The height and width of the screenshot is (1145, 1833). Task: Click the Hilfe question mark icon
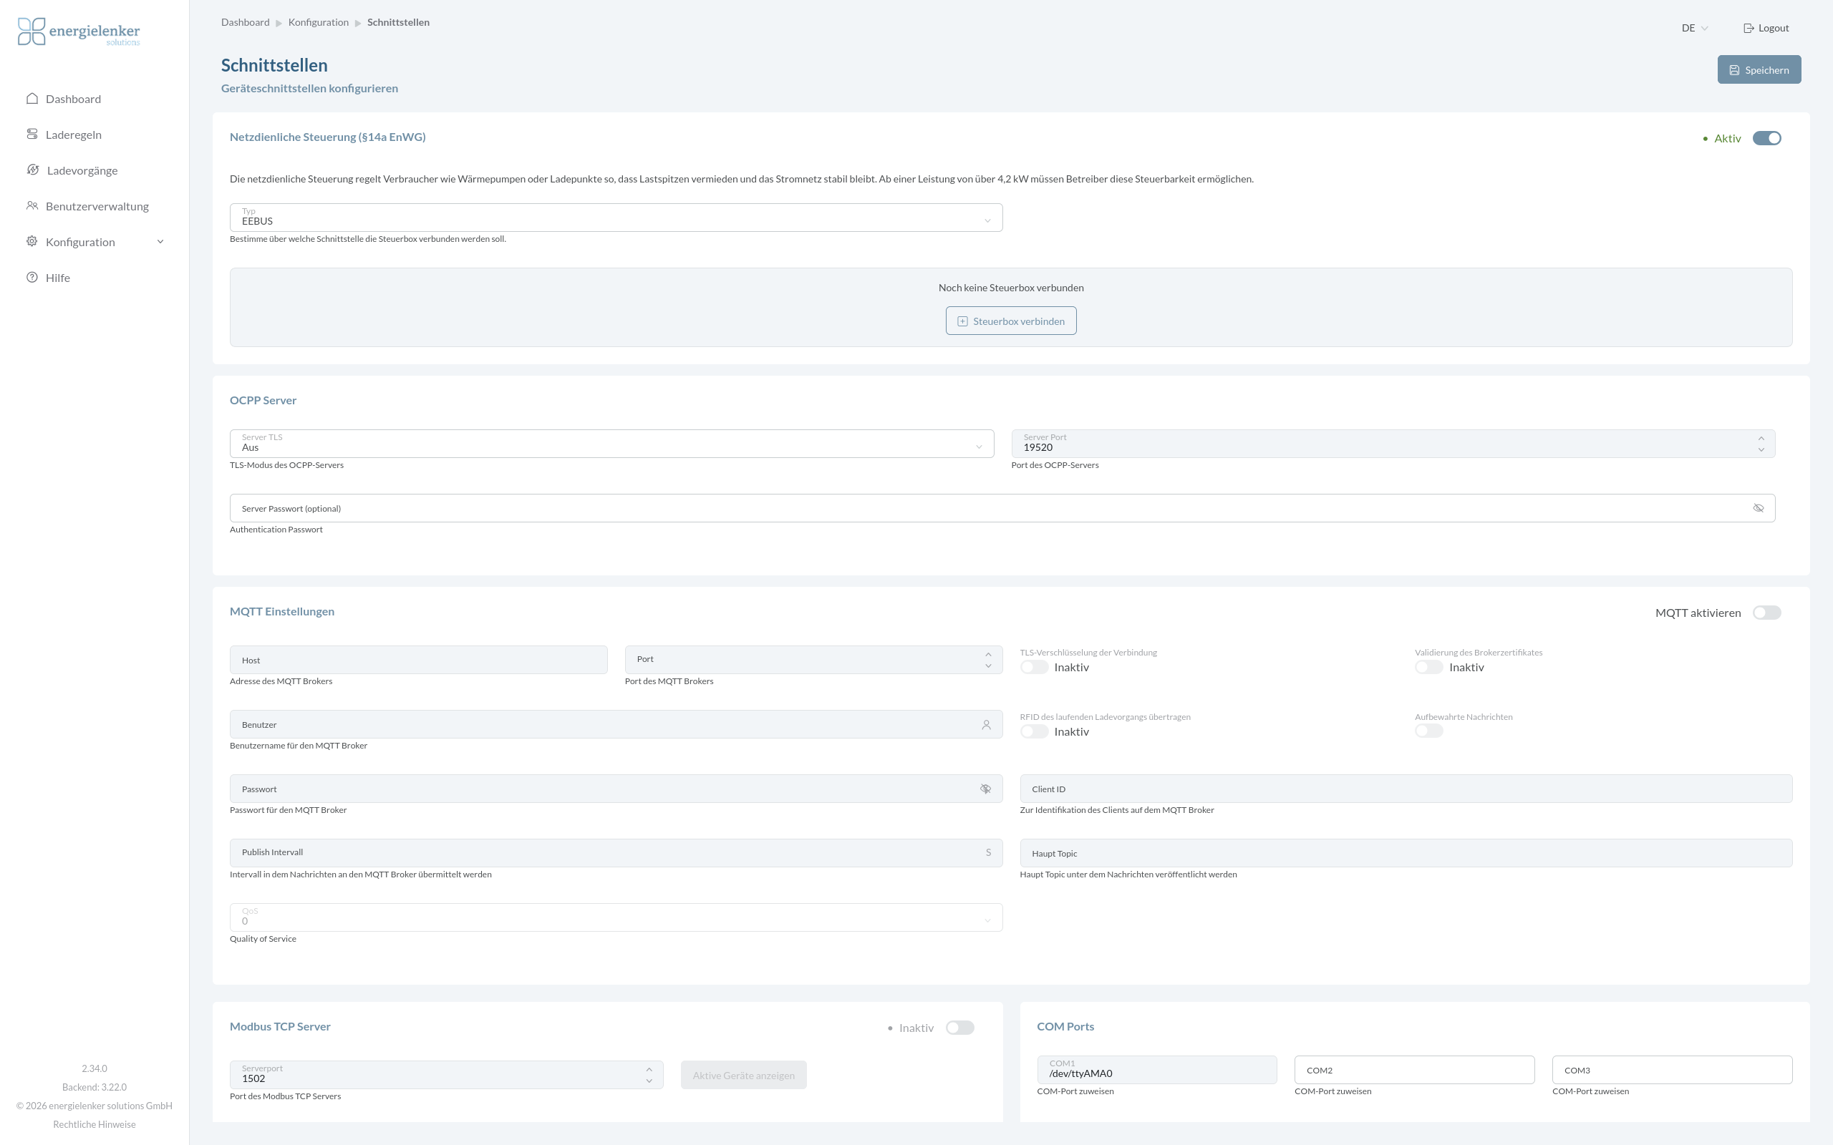tap(32, 277)
